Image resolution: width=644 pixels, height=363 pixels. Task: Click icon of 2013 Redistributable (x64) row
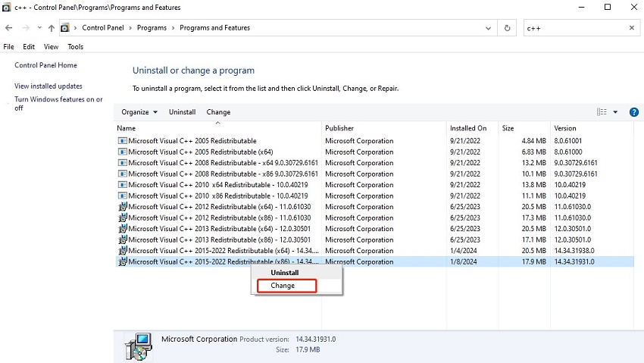[123, 229]
